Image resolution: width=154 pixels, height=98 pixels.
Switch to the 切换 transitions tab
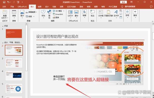[x=54, y=7]
